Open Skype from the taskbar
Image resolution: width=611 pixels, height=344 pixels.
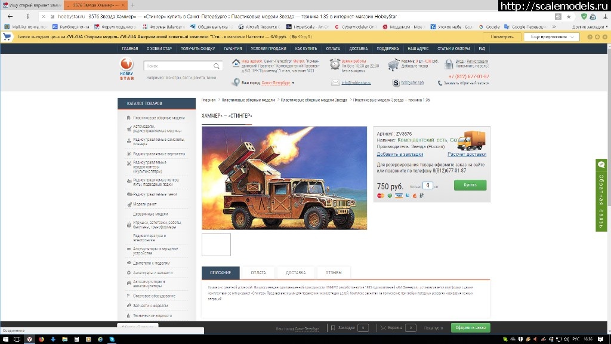pos(112,339)
